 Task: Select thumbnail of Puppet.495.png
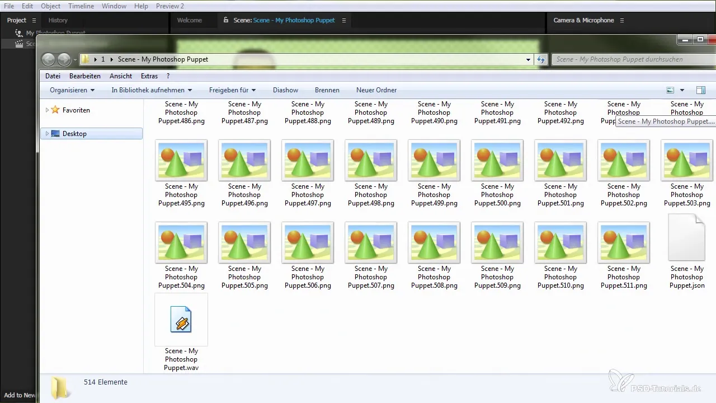click(181, 160)
